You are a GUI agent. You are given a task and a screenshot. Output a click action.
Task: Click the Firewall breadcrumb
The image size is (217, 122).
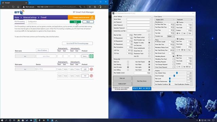coord(43,17)
